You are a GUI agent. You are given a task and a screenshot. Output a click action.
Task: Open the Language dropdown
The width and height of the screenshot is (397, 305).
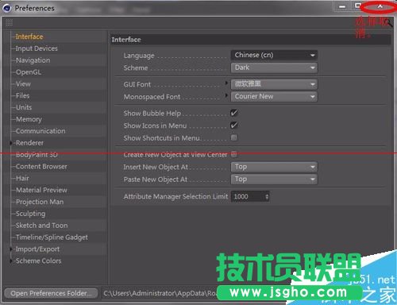(274, 55)
